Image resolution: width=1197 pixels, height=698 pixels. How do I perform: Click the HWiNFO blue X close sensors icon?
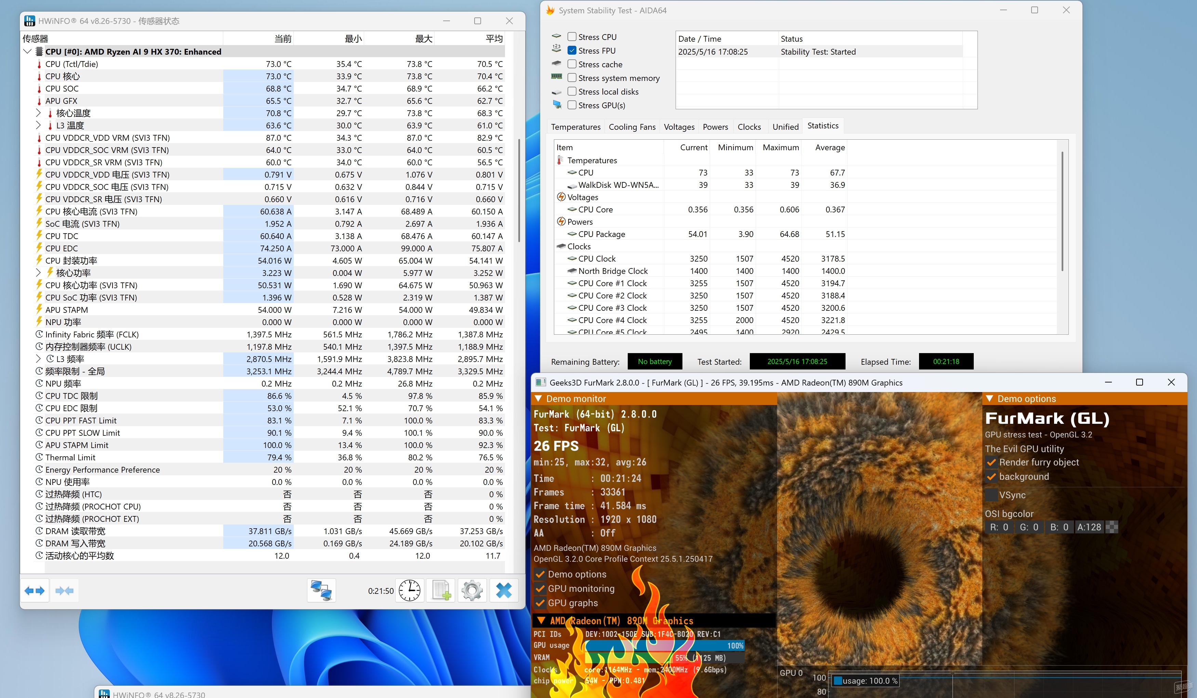click(504, 591)
